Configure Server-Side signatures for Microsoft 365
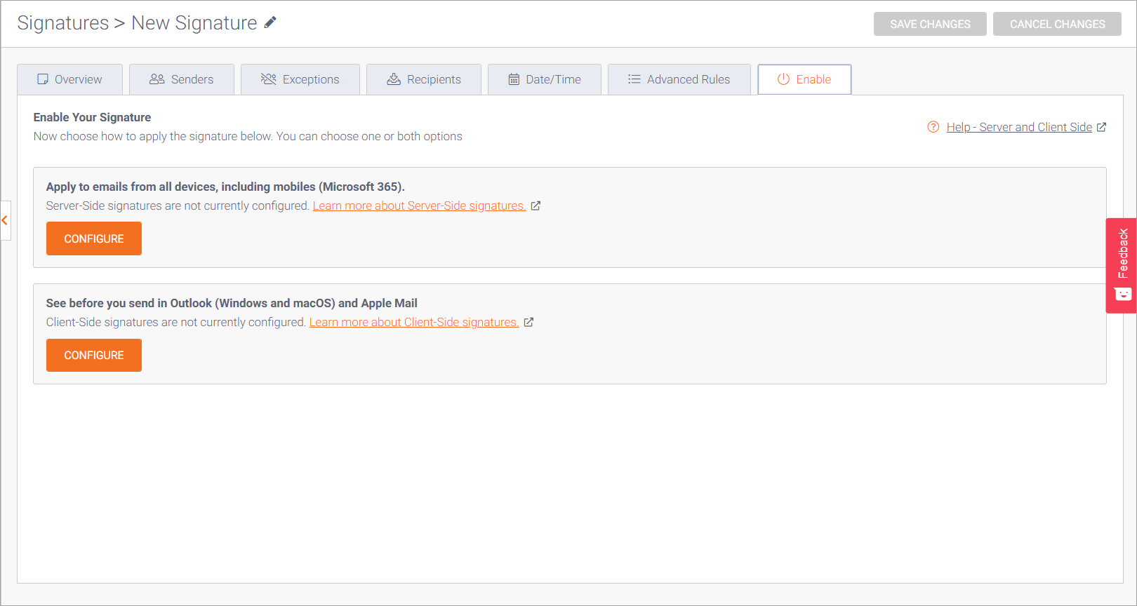1137x606 pixels. tap(94, 238)
